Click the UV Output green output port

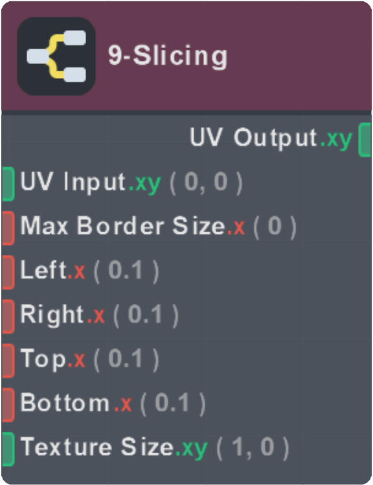tap(365, 139)
